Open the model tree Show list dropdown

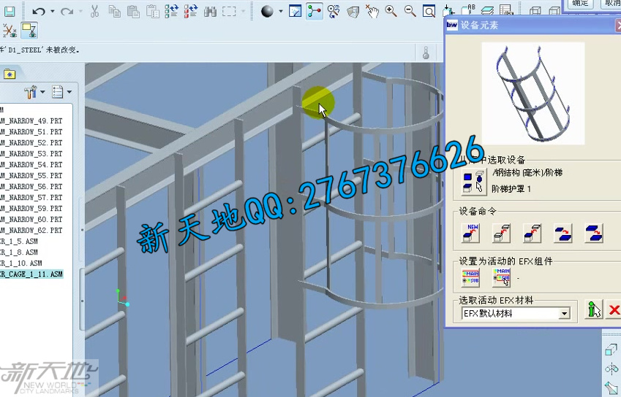coord(61,92)
